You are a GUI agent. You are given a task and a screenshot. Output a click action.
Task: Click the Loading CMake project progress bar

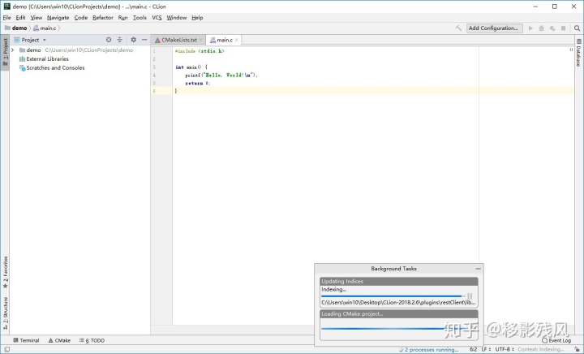pyautogui.click(x=398, y=328)
